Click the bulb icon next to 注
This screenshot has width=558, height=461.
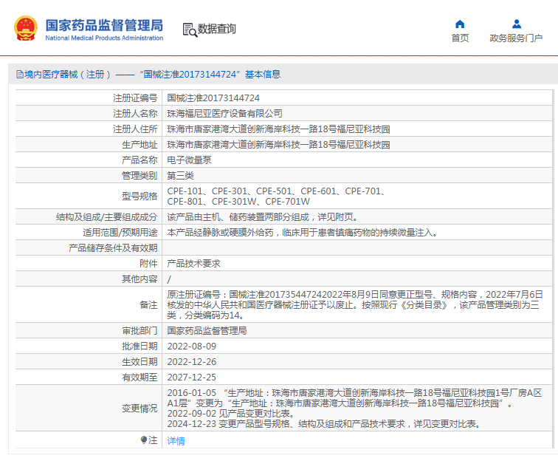click(x=144, y=440)
